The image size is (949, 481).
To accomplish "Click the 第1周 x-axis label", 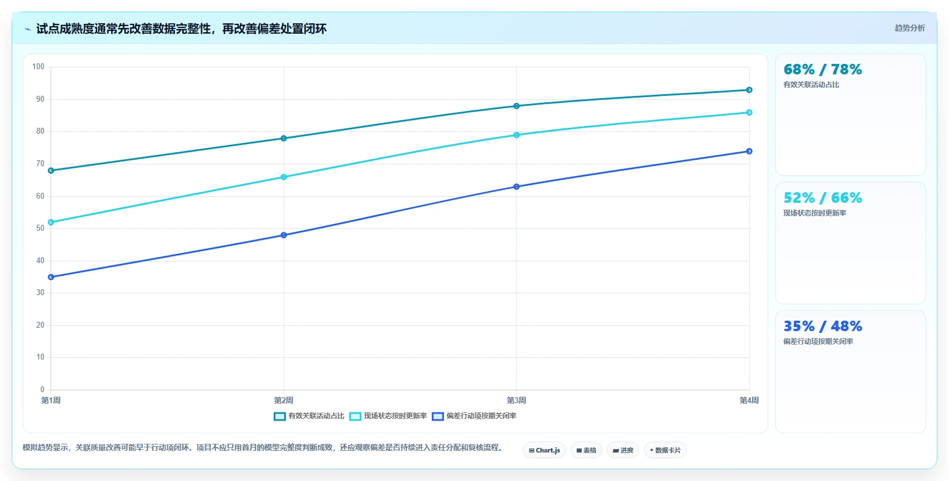I will click(51, 400).
